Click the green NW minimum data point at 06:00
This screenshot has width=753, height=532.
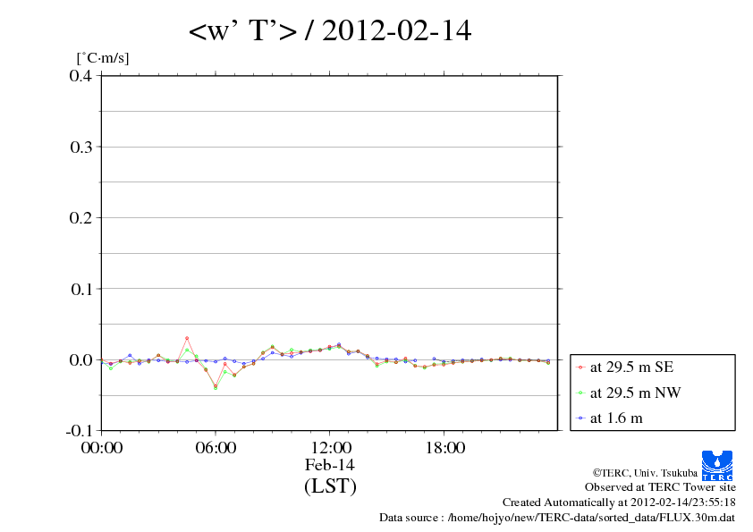[216, 388]
